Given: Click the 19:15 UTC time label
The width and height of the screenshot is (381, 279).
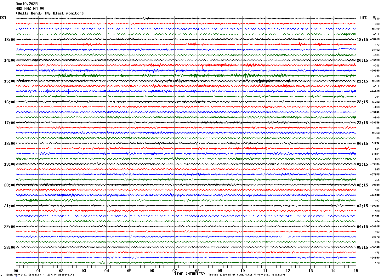Looking at the screenshot, I should [362, 40].
